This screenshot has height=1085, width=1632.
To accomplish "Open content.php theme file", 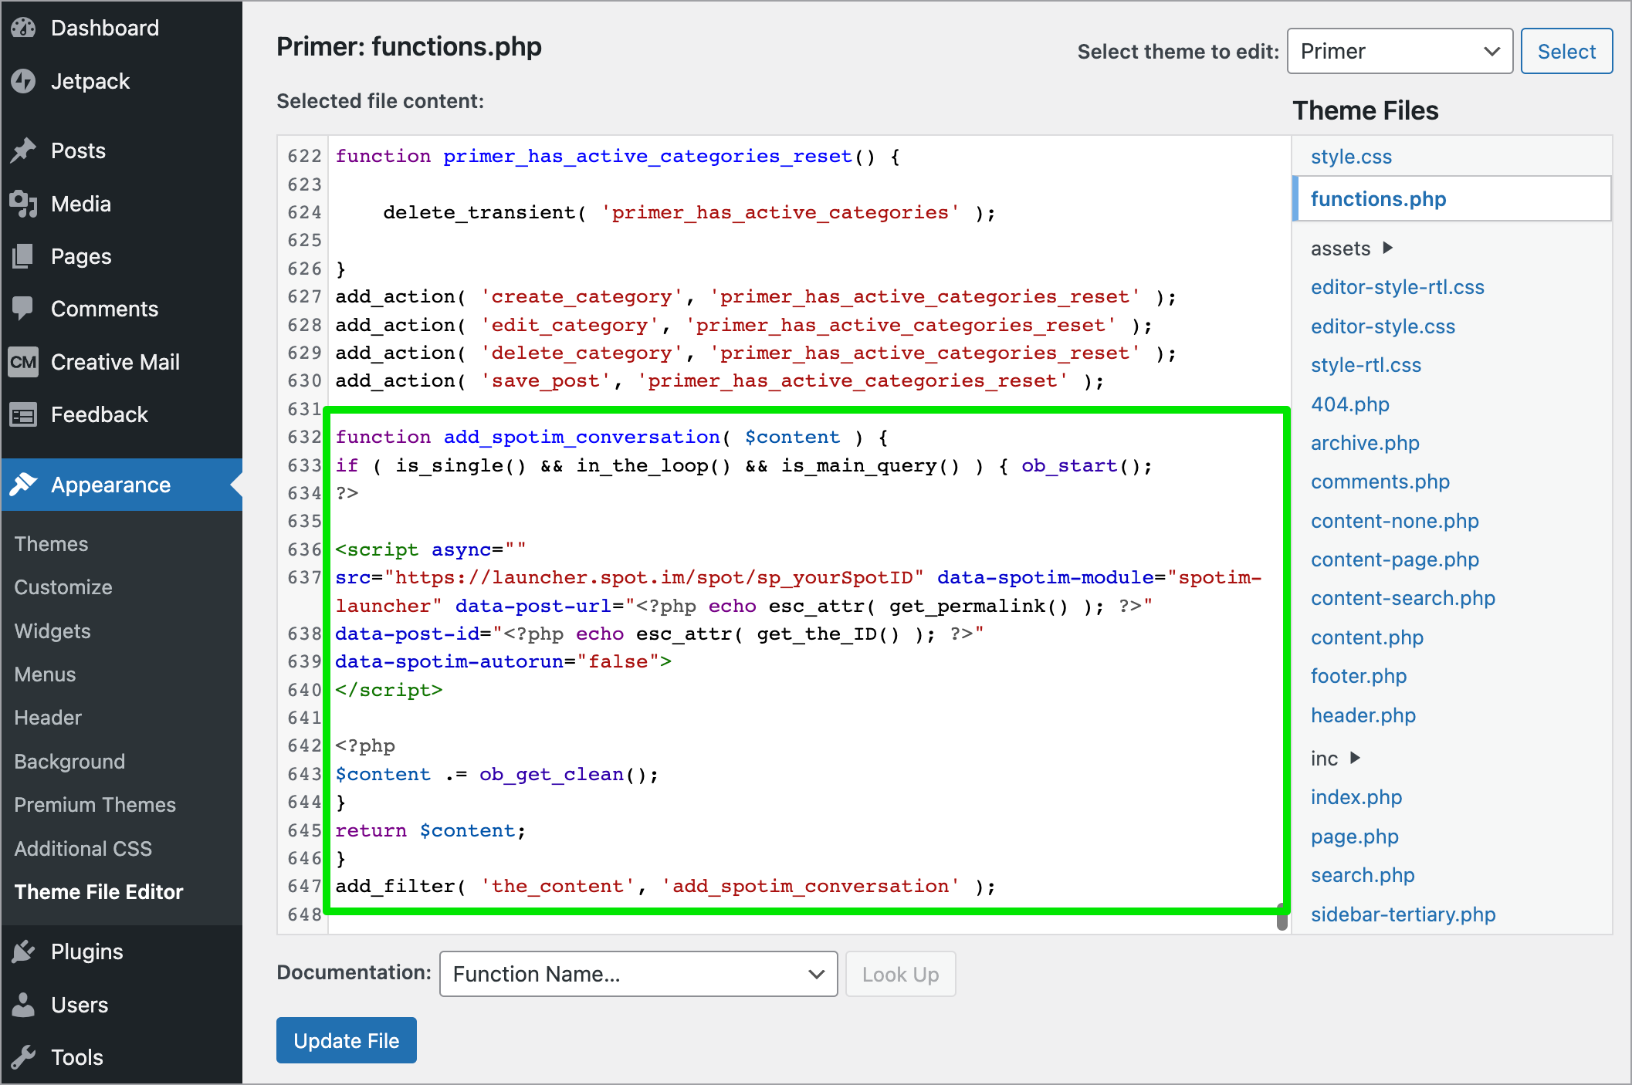I will click(x=1366, y=637).
